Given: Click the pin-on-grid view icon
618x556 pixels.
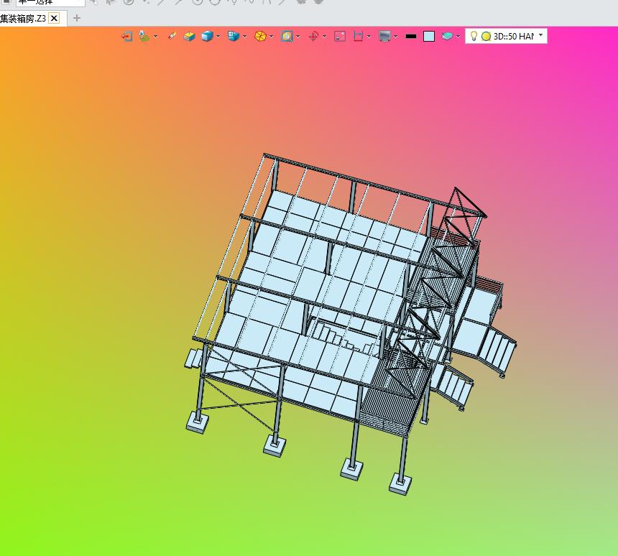Looking at the screenshot, I should point(144,36).
